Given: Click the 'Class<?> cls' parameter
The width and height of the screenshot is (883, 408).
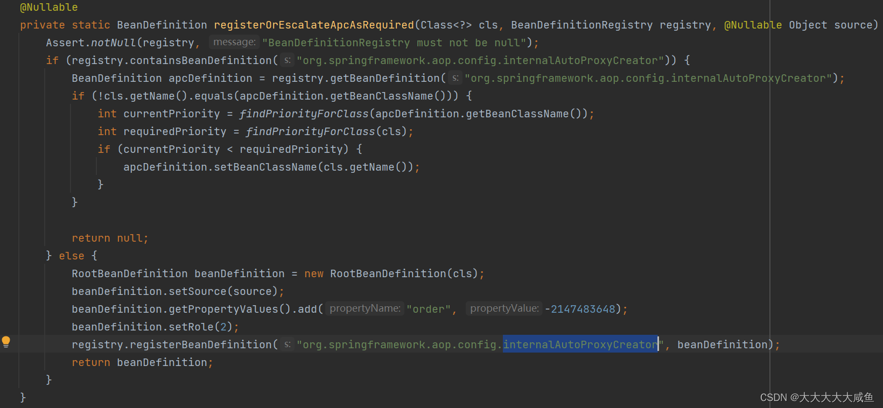Looking at the screenshot, I should 459,25.
